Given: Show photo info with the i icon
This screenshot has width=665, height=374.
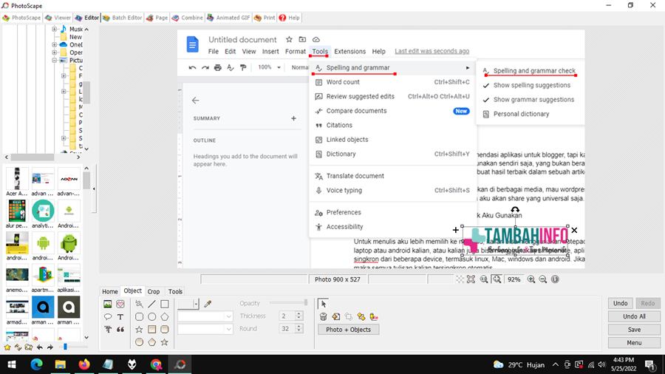Looking at the screenshot, I should click(555, 279).
